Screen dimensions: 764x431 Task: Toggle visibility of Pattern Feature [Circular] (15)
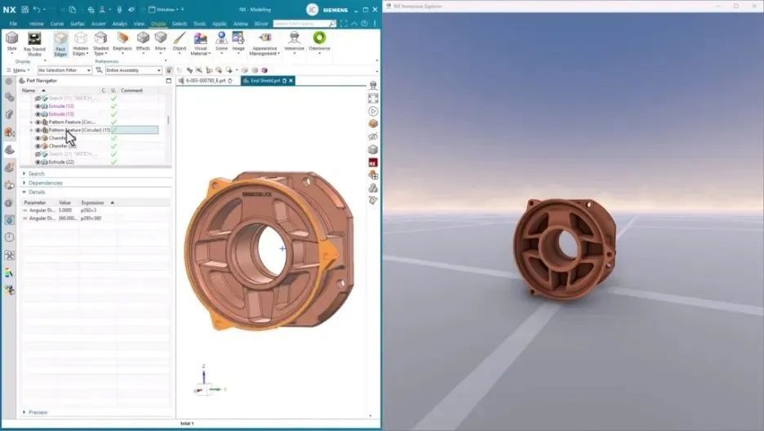(38, 130)
